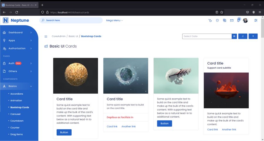Click Card link in second card
The height and width of the screenshot is (141, 264).
tap(112, 126)
